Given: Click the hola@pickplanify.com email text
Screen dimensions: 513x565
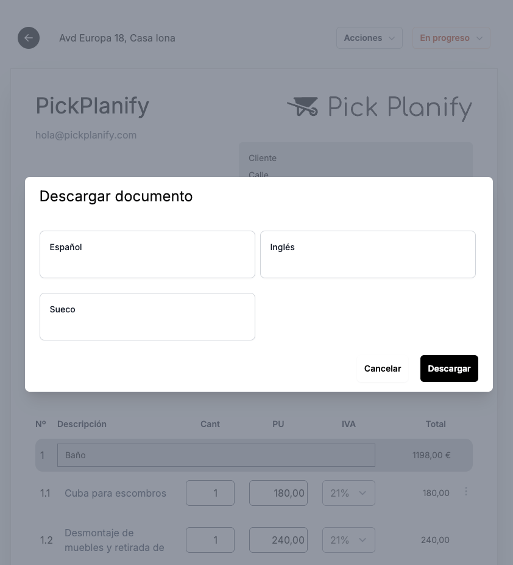Looking at the screenshot, I should [86, 135].
